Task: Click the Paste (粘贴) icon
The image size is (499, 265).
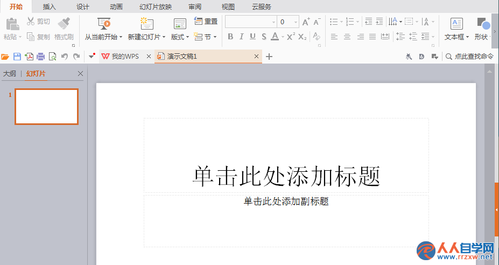Action: (x=13, y=24)
